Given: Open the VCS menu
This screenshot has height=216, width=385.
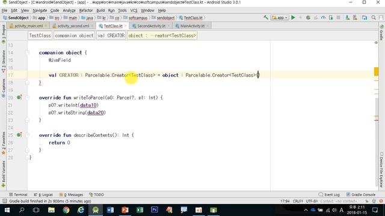Looking at the screenshot, I should pyautogui.click(x=134, y=11).
